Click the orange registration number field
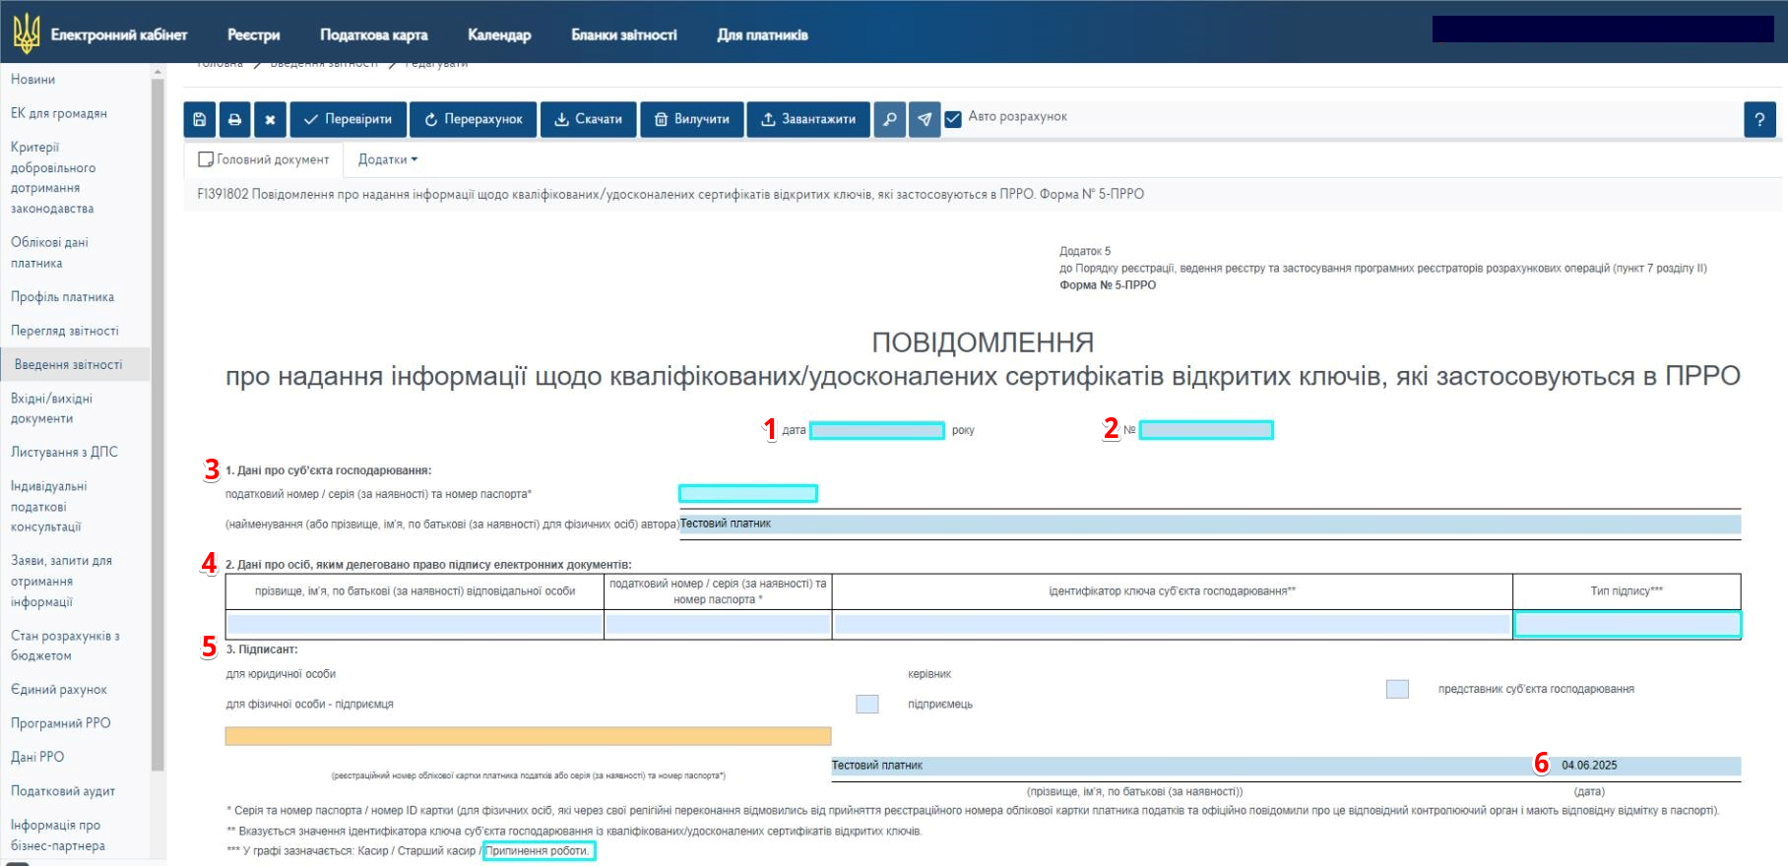1788x866 pixels. tap(528, 736)
